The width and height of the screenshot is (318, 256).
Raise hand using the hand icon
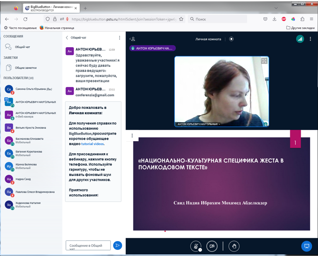(234, 246)
